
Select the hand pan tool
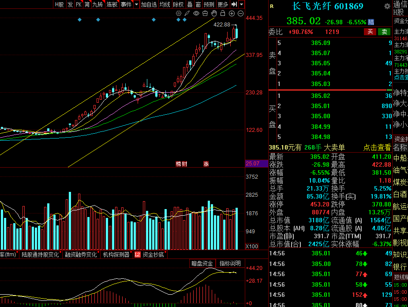tap(214, 13)
